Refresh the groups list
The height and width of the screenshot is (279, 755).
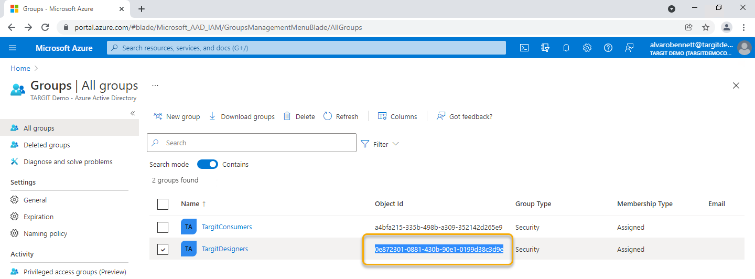click(341, 116)
